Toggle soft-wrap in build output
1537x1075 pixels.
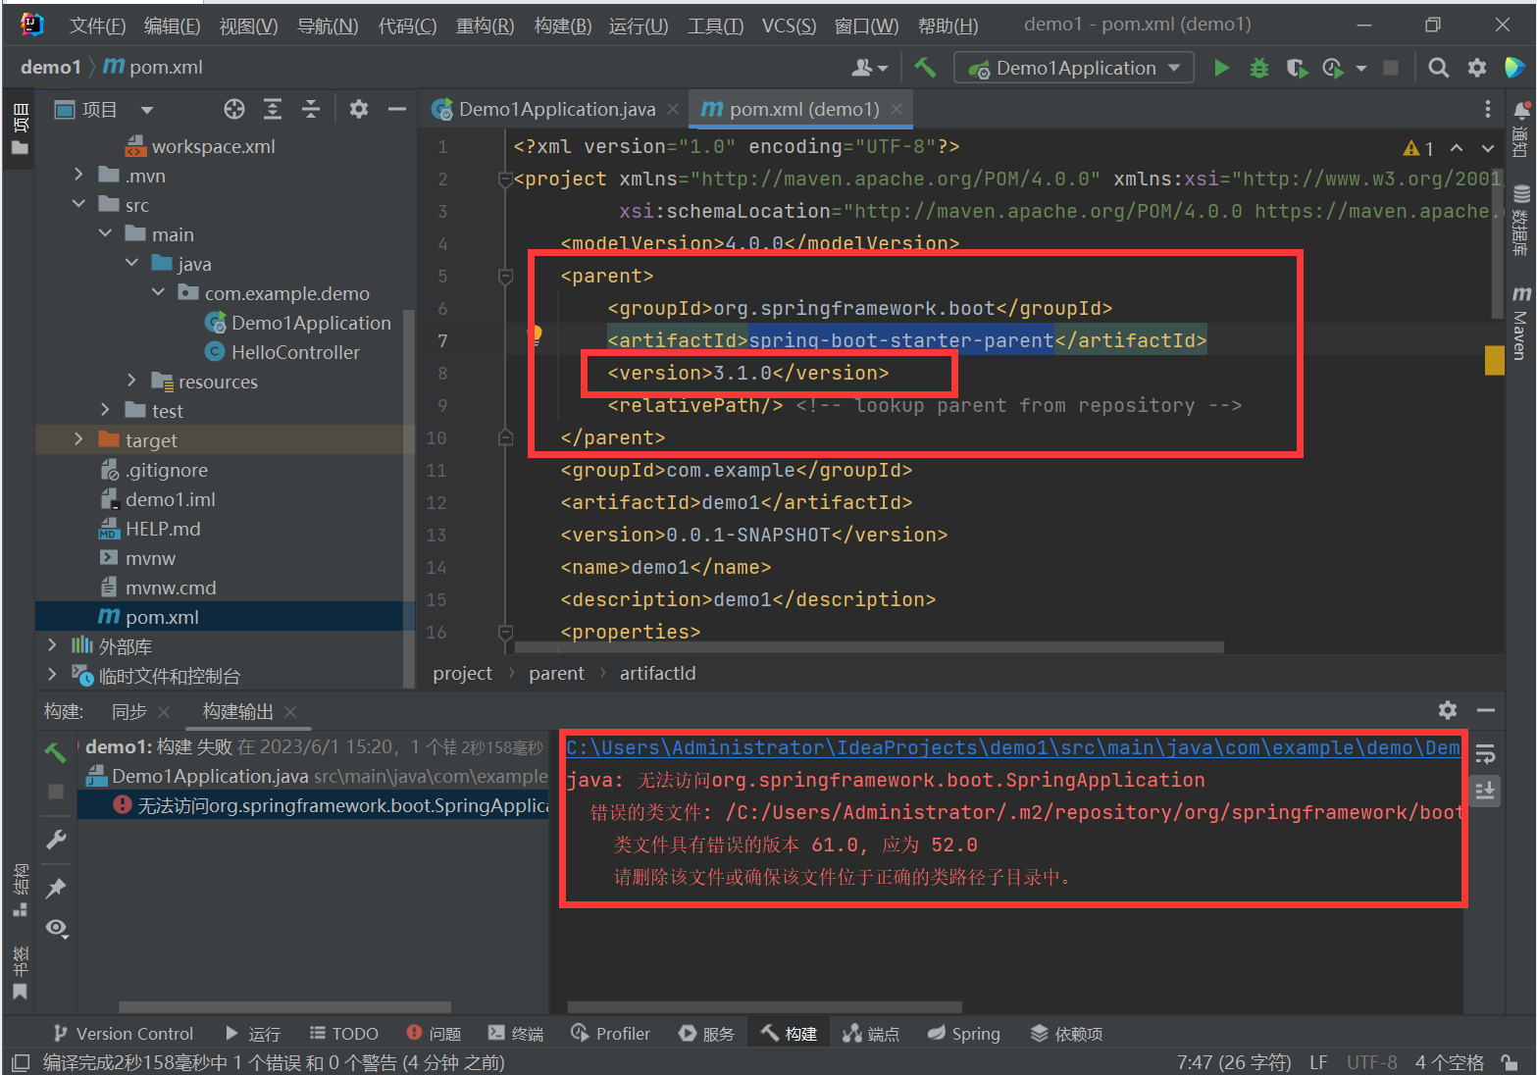tap(1485, 754)
